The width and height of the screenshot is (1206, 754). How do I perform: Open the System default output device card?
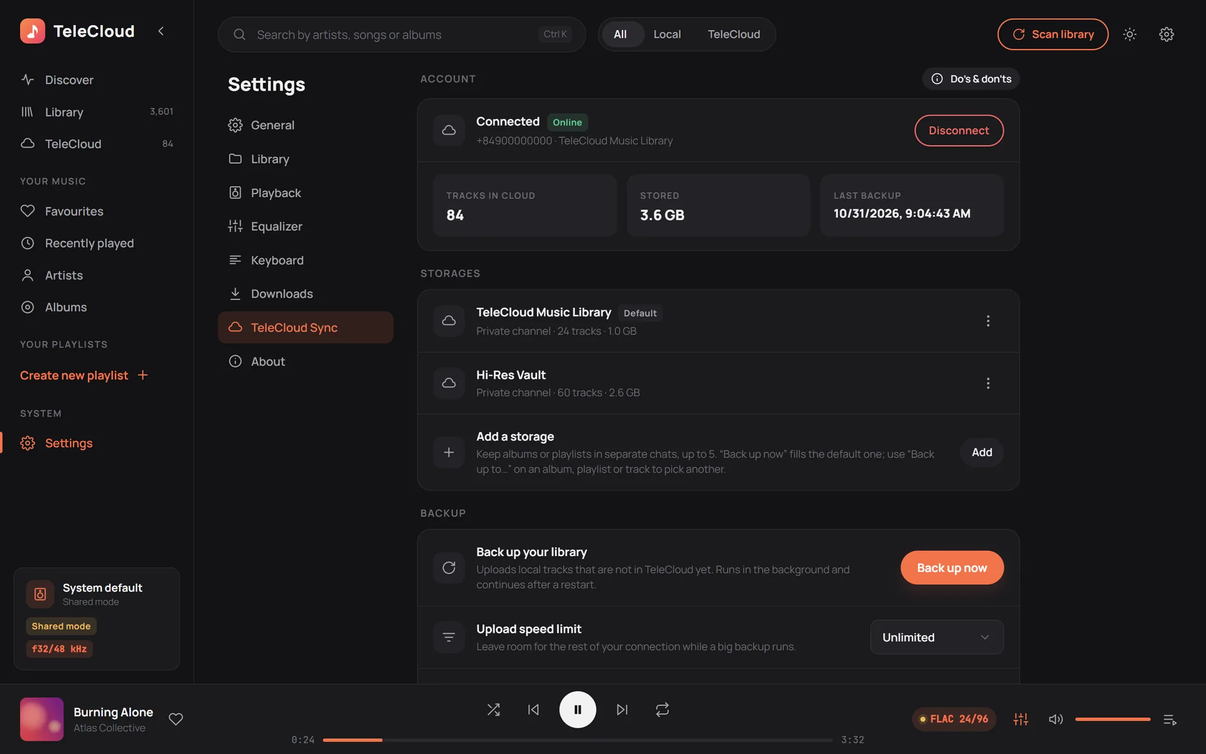click(x=97, y=618)
